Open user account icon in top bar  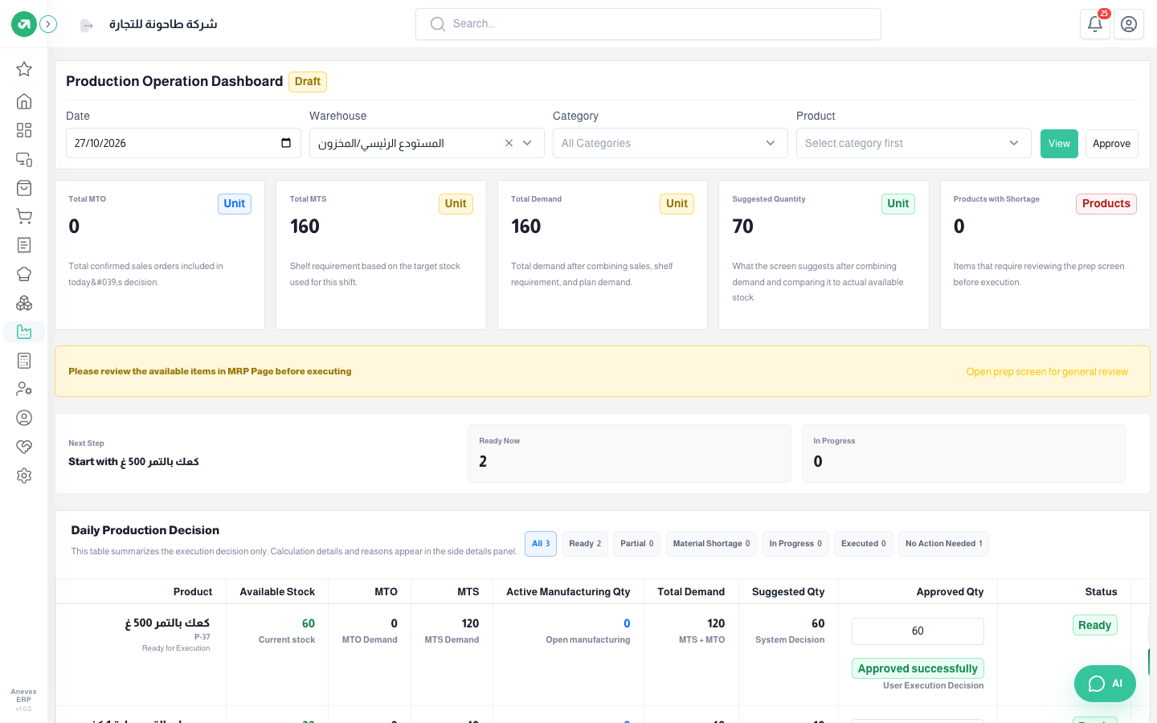tap(1129, 24)
